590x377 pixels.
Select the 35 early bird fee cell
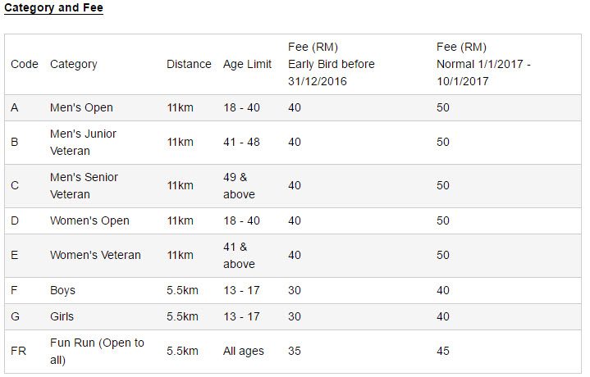295,351
